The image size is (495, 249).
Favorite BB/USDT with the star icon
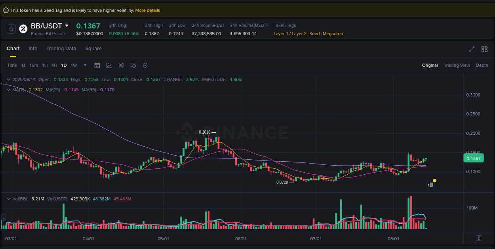pos(11,28)
